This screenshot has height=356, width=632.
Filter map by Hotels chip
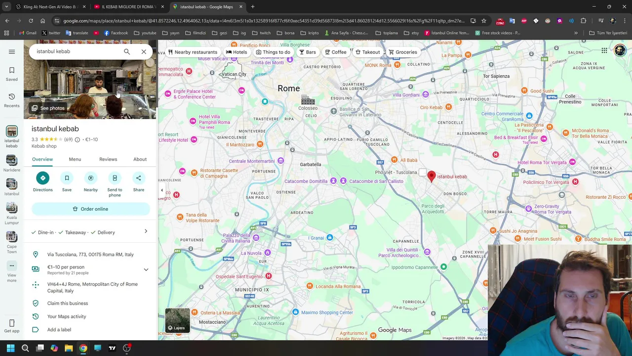[x=237, y=52]
